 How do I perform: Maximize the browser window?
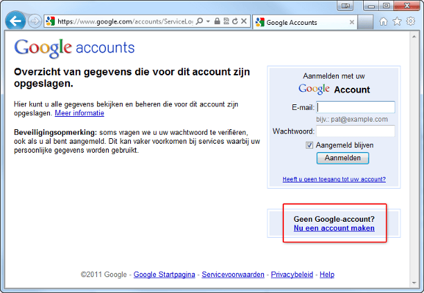click(x=387, y=6)
